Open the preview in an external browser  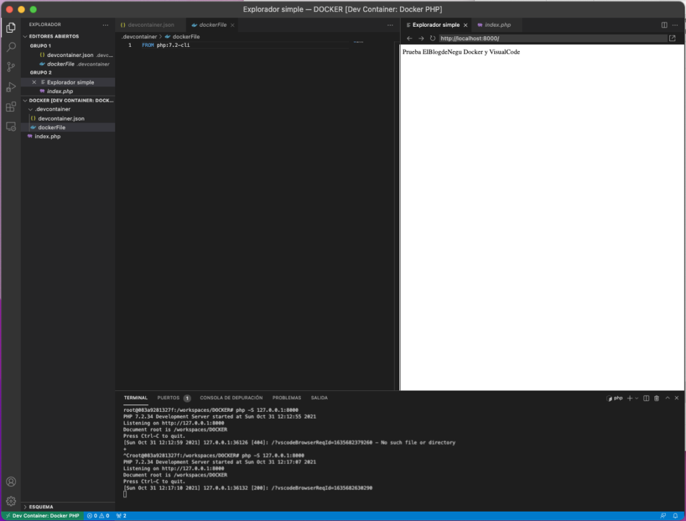point(672,38)
